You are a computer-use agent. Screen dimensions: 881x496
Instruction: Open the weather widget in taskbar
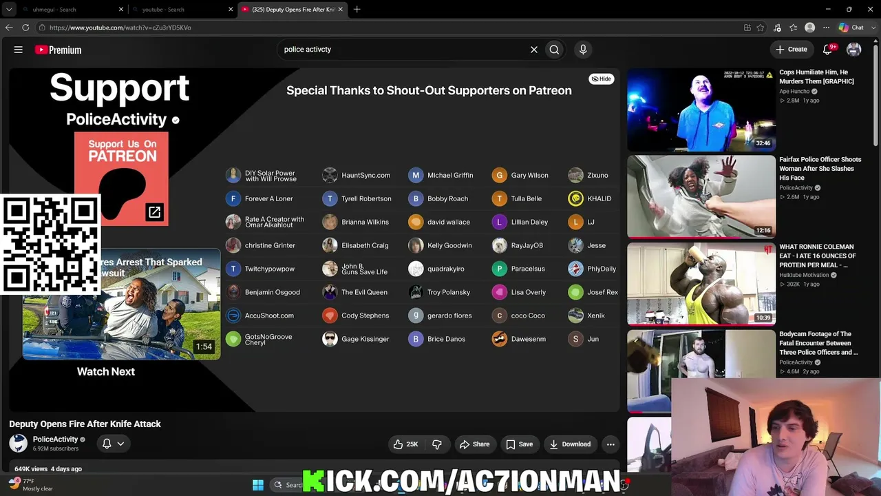(31, 485)
